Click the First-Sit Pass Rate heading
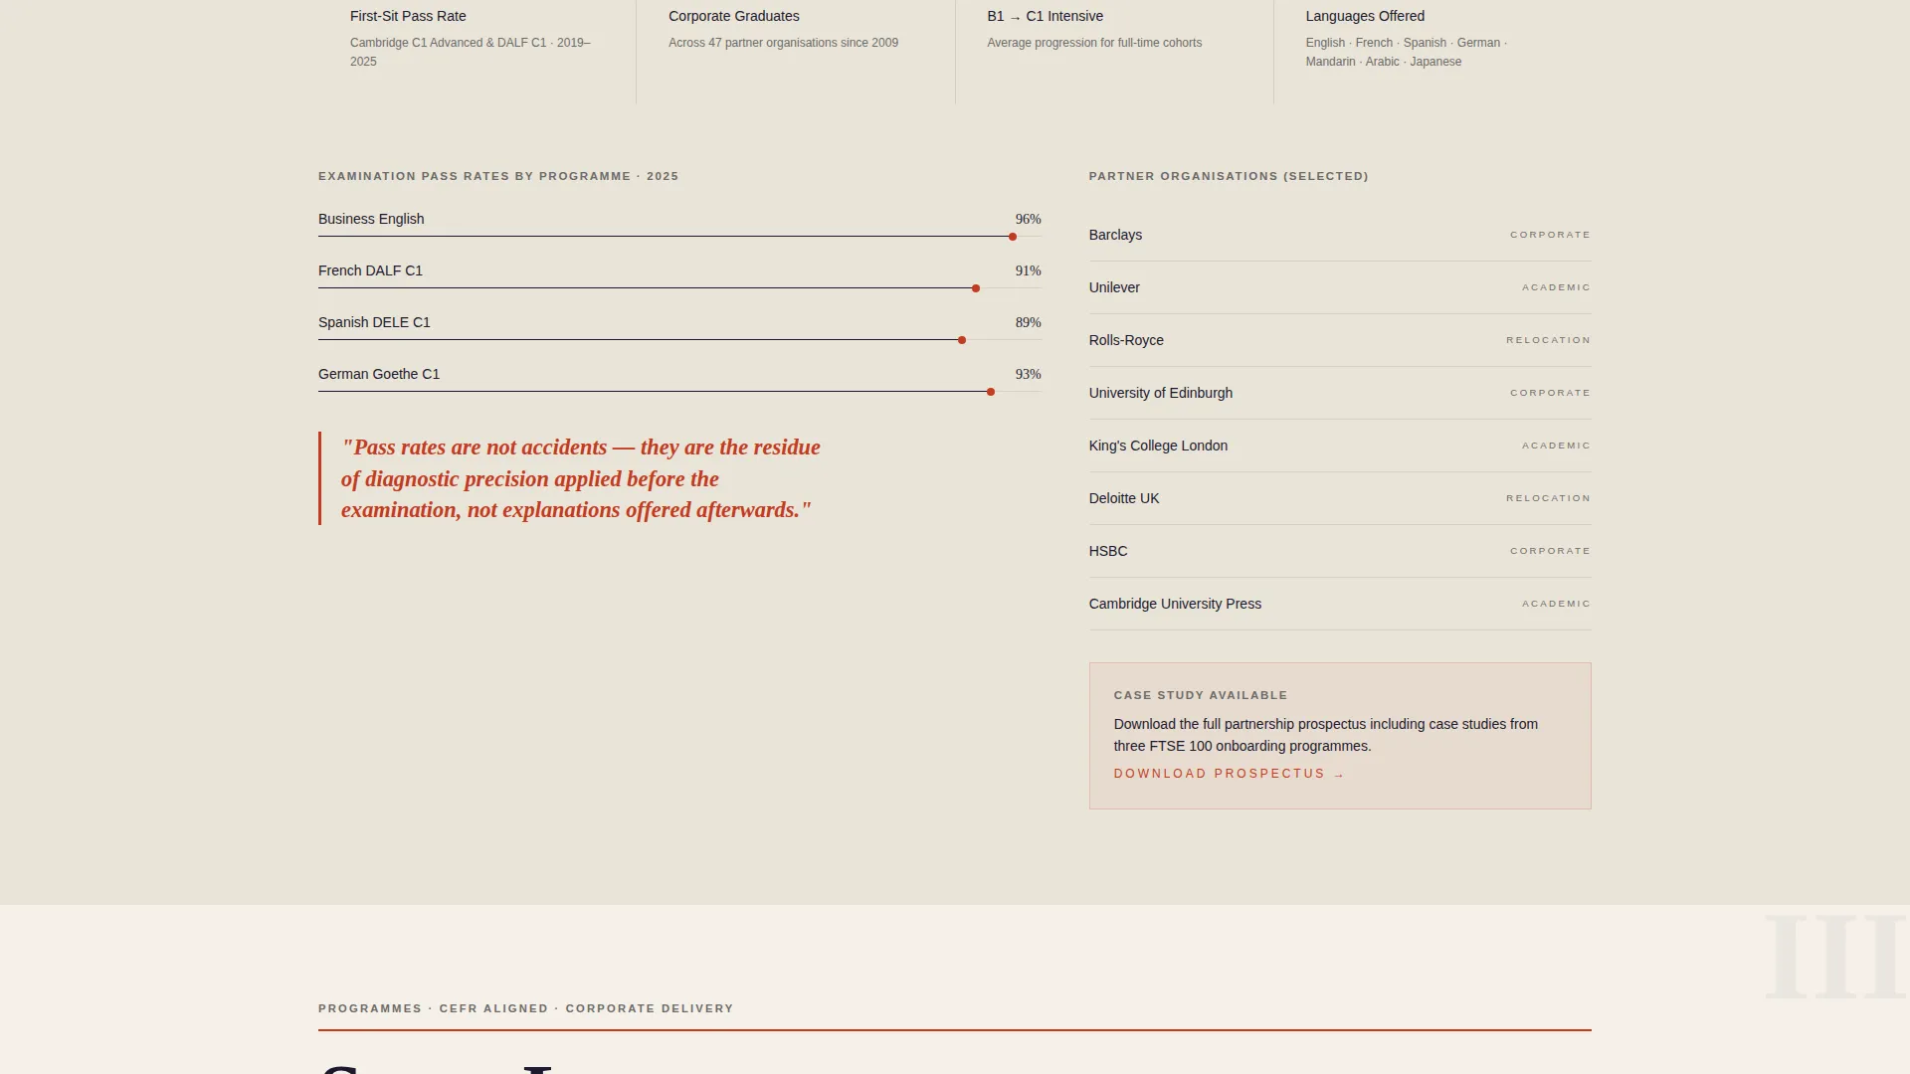The image size is (1910, 1074). 408,16
